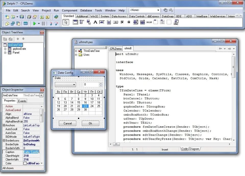Click the year up-down spinner up arrow
The height and width of the screenshot is (176, 245).
(x=101, y=83)
